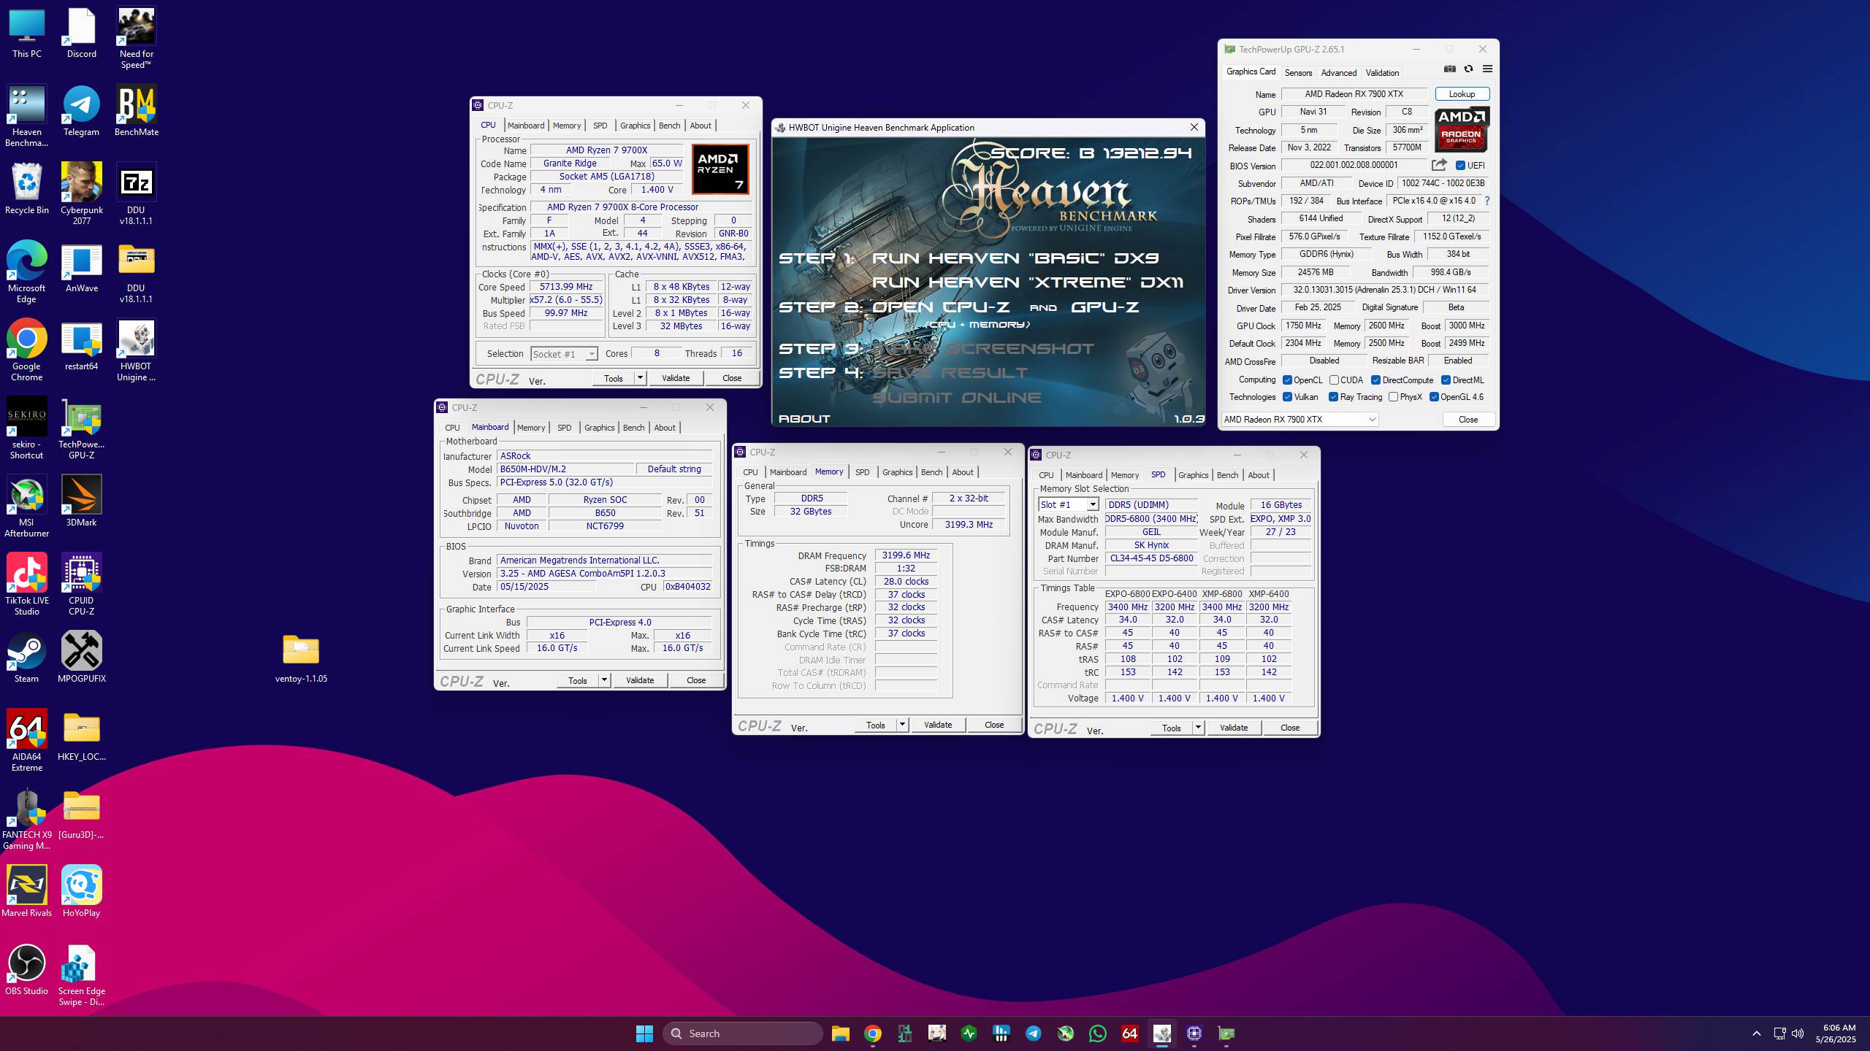The image size is (1870, 1051).
Task: Open the Socket #1 selection dropdown
Action: [x=564, y=354]
